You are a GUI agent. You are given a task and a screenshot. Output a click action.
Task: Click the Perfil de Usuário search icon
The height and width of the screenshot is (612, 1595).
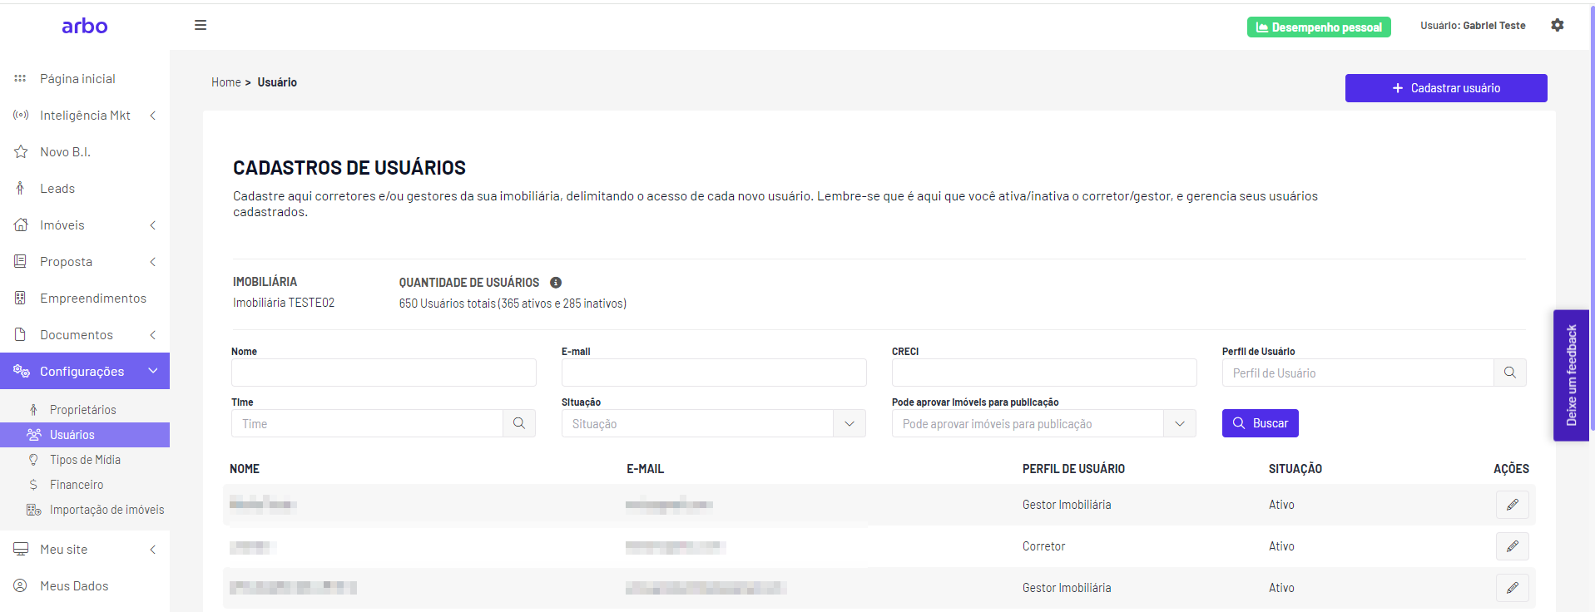click(1510, 373)
